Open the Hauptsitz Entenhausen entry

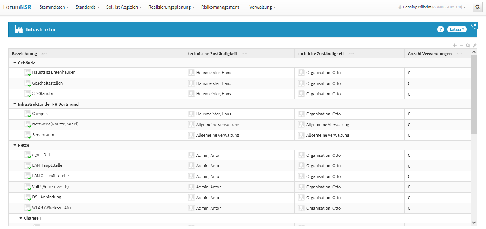[x=54, y=72]
